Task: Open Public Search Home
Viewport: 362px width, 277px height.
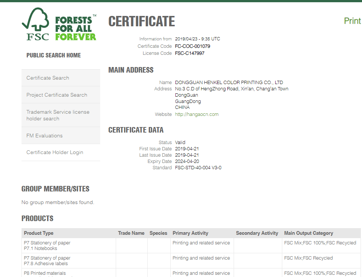Action: tap(53, 55)
